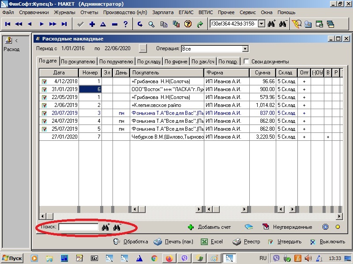Click the Поиск input field

click(79, 227)
